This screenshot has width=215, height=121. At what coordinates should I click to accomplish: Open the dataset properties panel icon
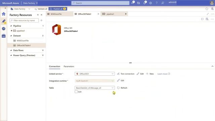[207, 19]
